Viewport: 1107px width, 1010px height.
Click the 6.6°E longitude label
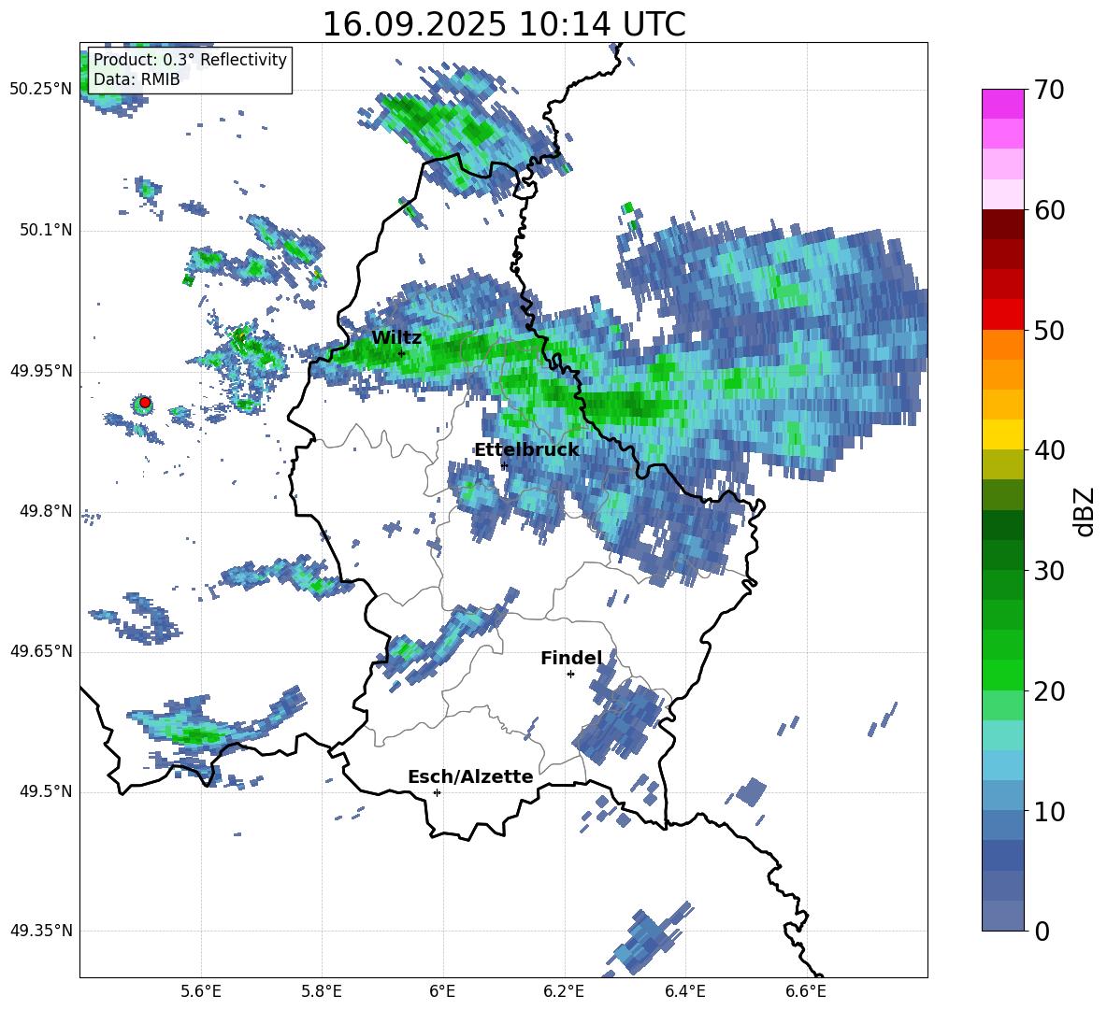click(806, 991)
